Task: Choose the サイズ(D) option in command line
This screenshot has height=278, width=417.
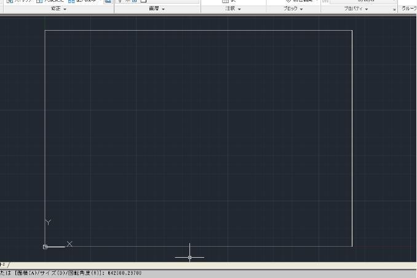Action: pos(51,272)
